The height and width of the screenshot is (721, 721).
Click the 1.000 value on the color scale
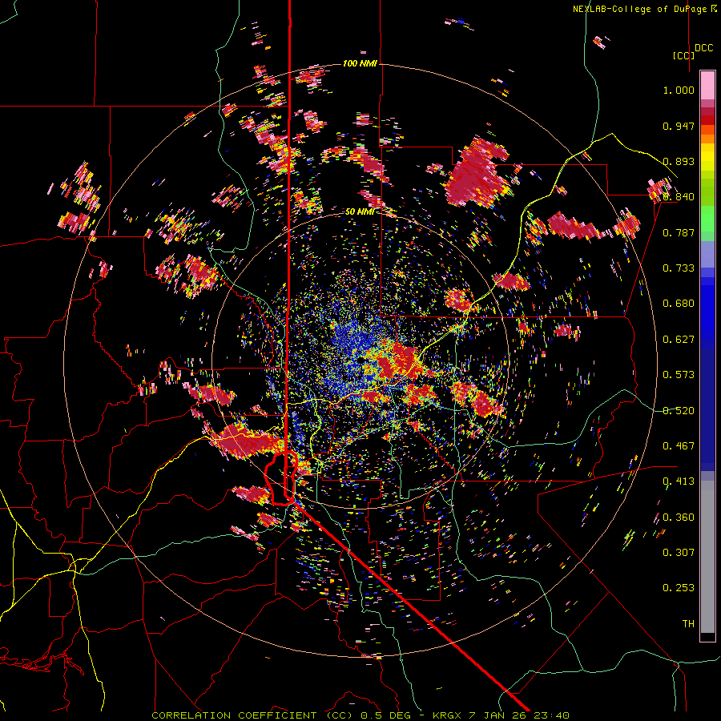tap(679, 90)
